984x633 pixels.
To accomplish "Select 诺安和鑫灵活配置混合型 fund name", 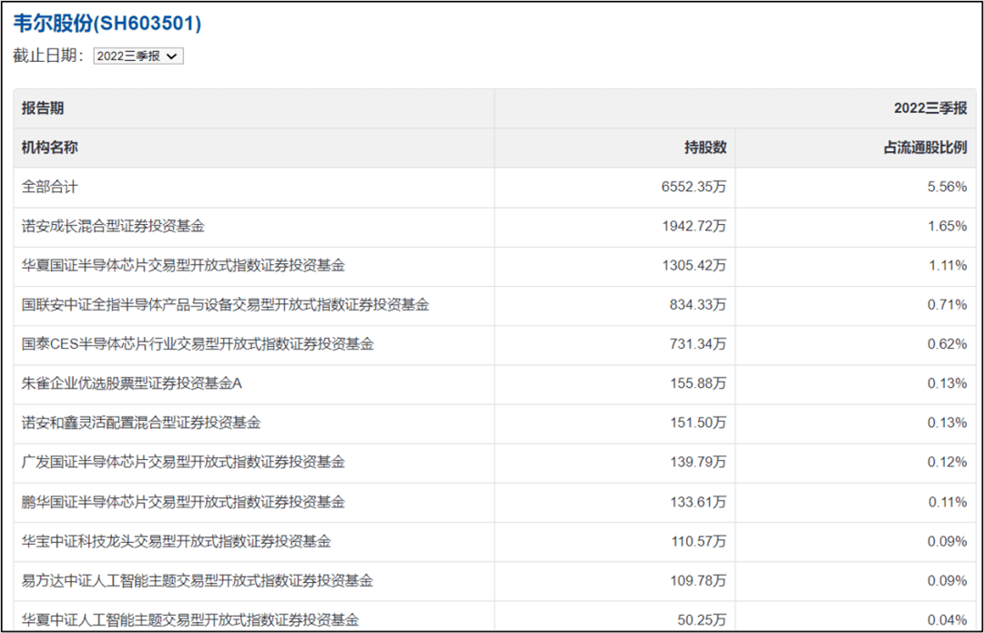I will pos(141,423).
